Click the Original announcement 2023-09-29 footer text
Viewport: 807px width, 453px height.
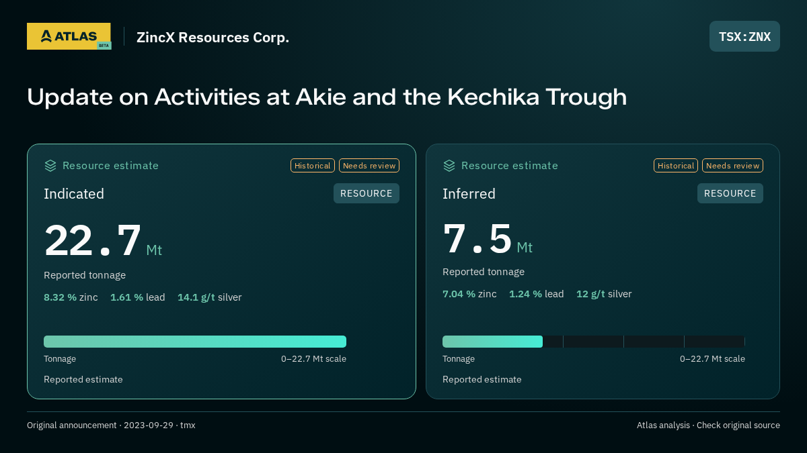pyautogui.click(x=111, y=425)
